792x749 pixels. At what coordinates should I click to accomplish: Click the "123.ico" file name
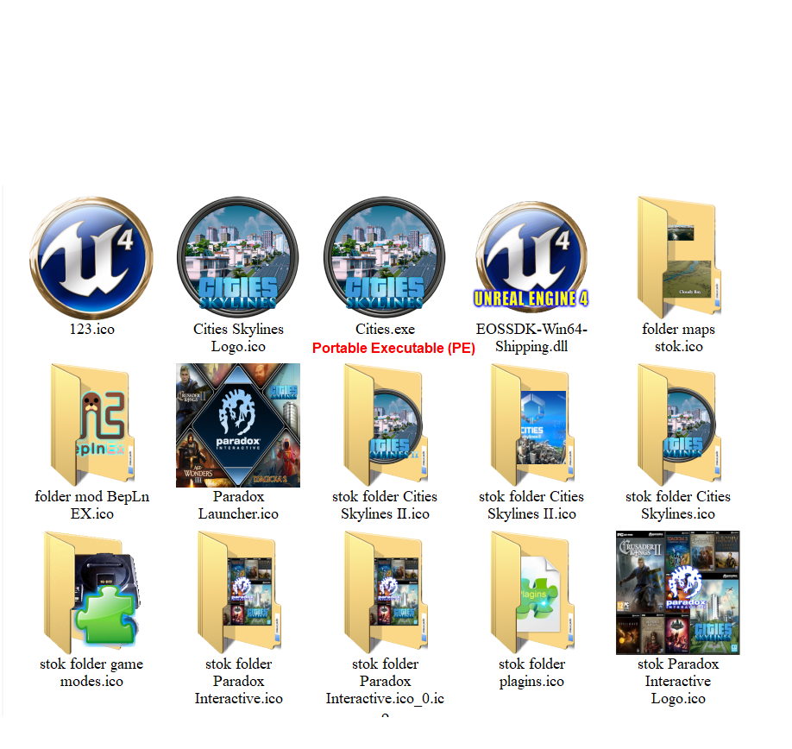point(92,330)
